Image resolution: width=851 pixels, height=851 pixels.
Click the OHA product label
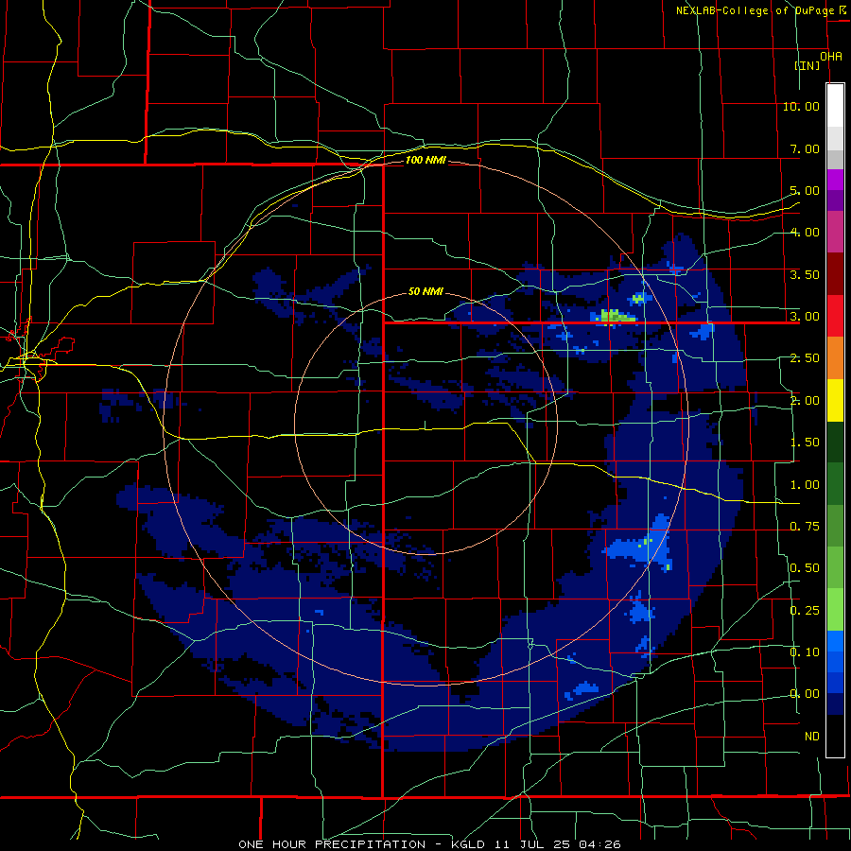tap(831, 57)
